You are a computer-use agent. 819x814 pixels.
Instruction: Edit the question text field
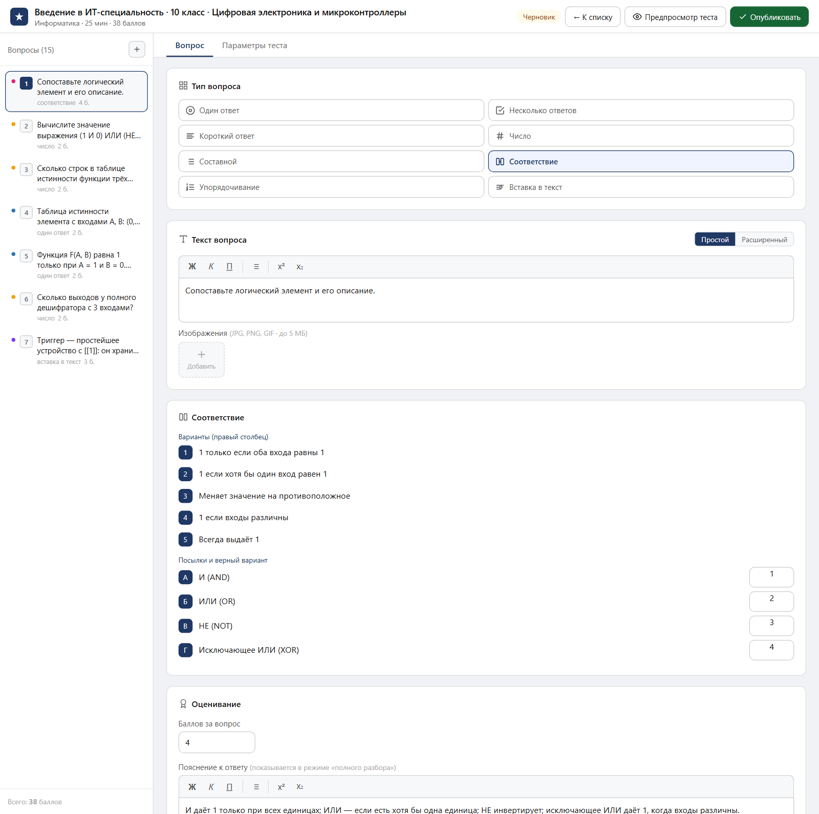[x=486, y=300]
